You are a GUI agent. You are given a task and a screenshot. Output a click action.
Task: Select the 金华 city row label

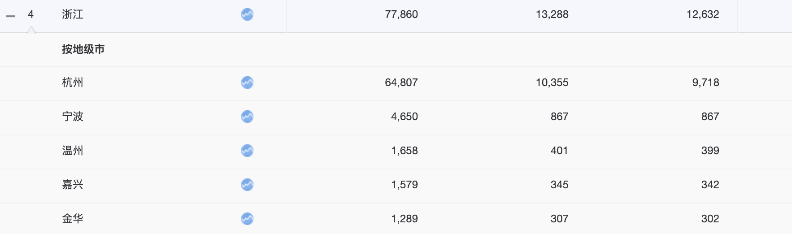pyautogui.click(x=73, y=219)
